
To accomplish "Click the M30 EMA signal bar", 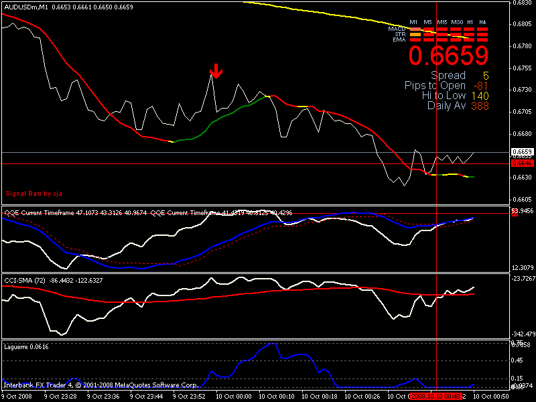I will 456,40.
